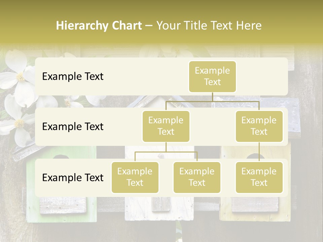Click the connector line below the top node
Screen dimensions: 323x242
click(212, 97)
